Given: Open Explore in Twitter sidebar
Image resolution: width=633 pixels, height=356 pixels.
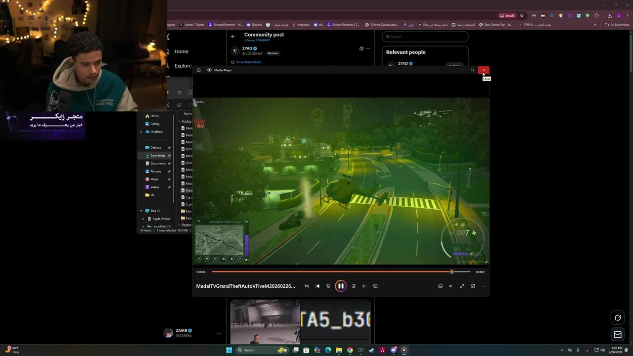Looking at the screenshot, I should 182,66.
